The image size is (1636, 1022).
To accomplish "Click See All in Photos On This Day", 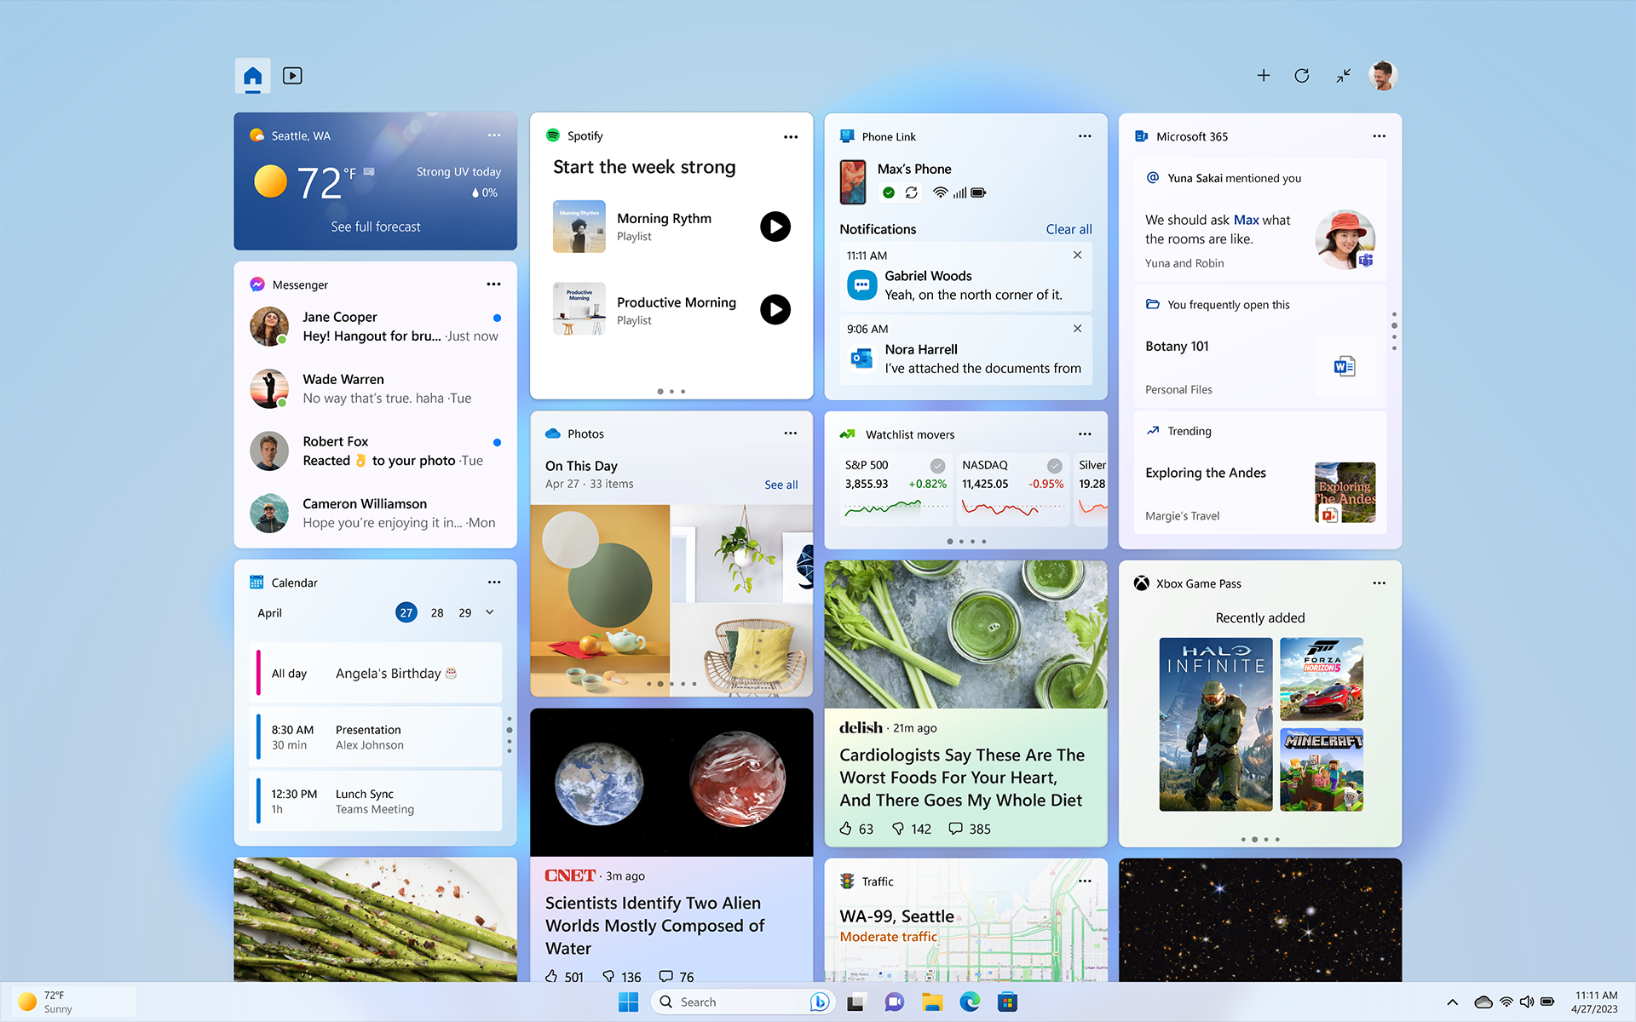I will (x=779, y=484).
